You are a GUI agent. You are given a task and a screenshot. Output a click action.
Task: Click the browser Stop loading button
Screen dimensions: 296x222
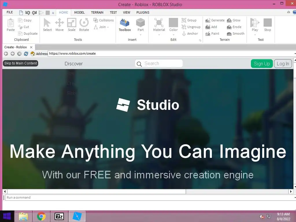click(x=19, y=53)
